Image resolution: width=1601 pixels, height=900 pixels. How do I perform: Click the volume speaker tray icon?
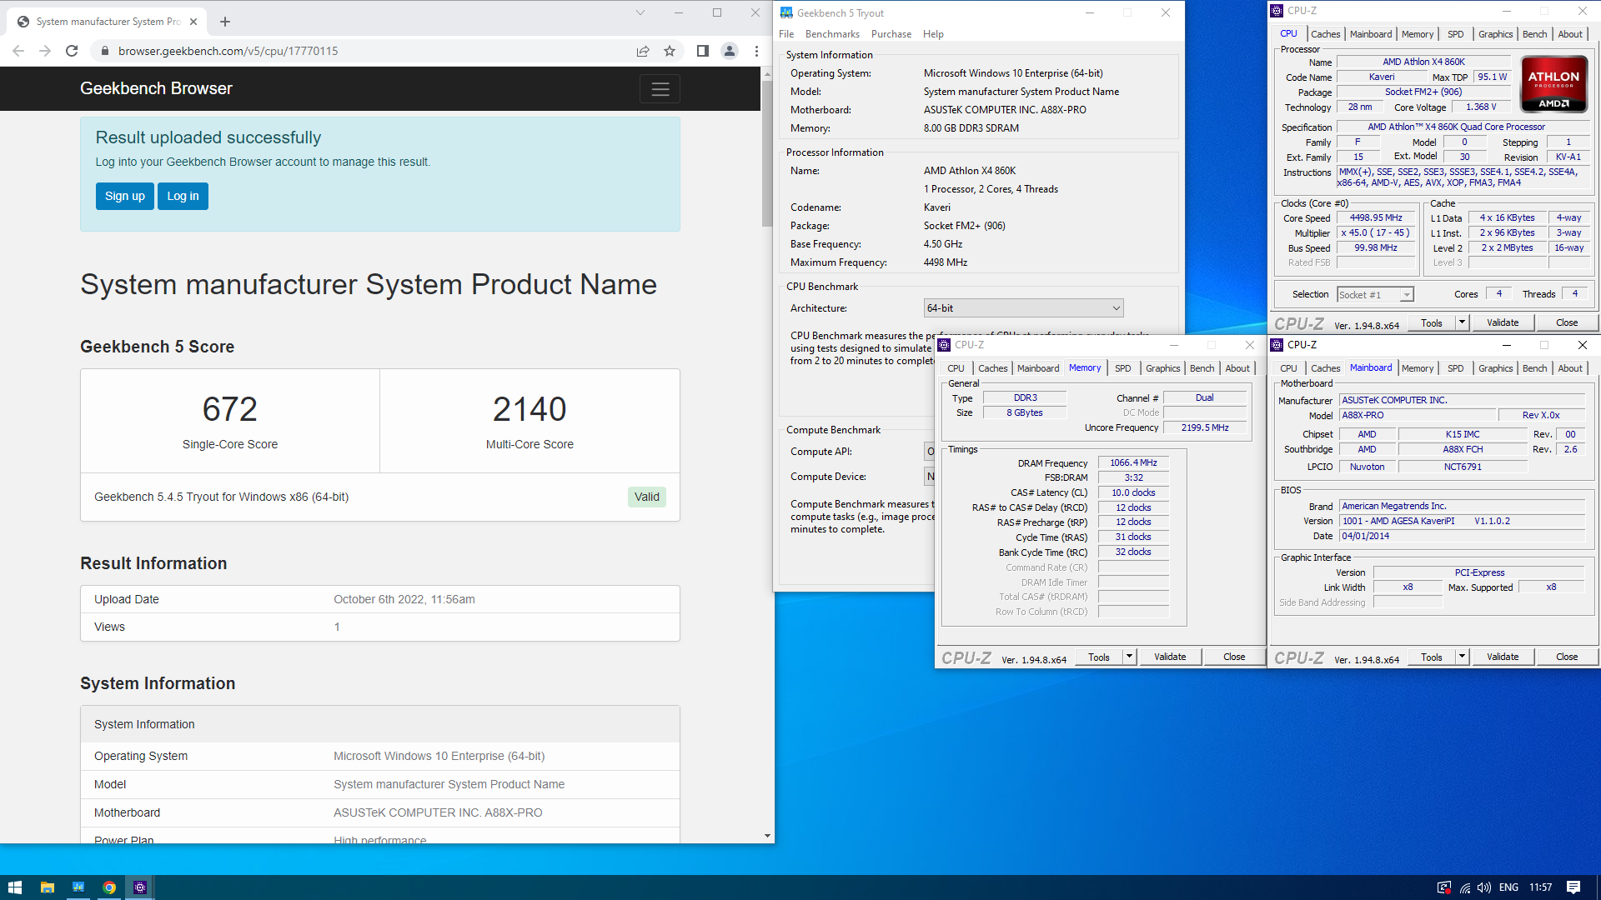pos(1484,887)
